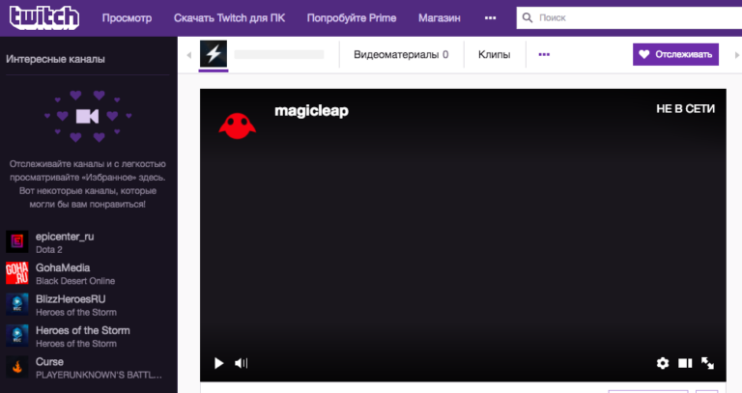Viewport: 742px width, 393px height.
Task: Open the BlizzHeroesRU channel
Action: (x=71, y=299)
